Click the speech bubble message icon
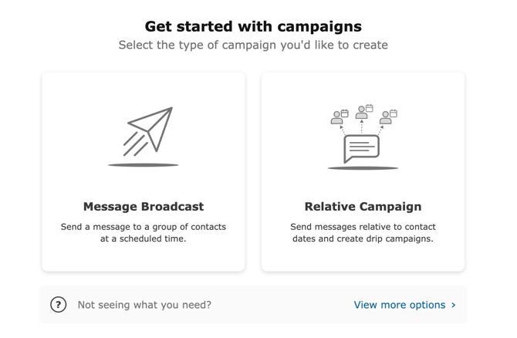The height and width of the screenshot is (338, 517). (x=362, y=148)
